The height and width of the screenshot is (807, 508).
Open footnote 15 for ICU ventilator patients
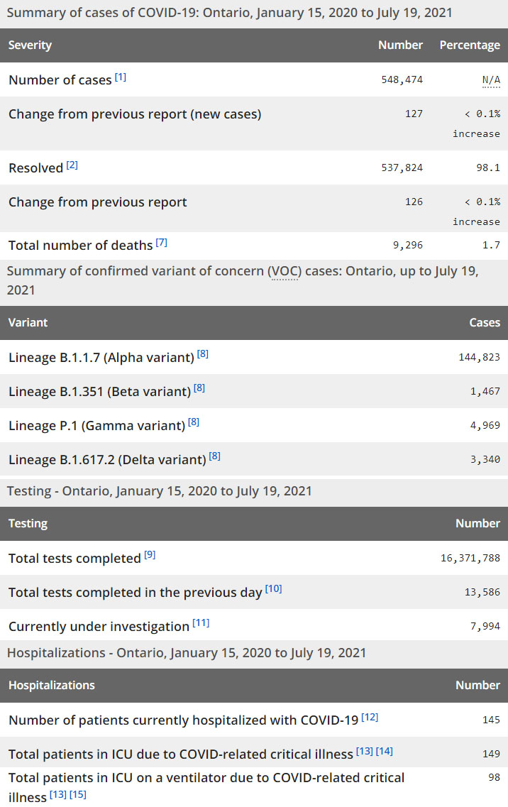(78, 794)
